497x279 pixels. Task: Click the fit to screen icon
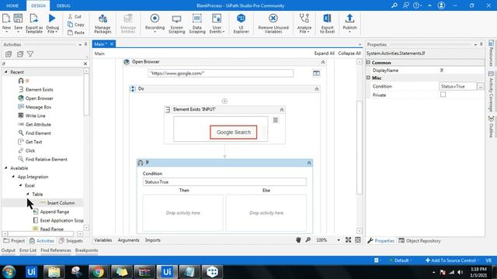click(x=349, y=240)
